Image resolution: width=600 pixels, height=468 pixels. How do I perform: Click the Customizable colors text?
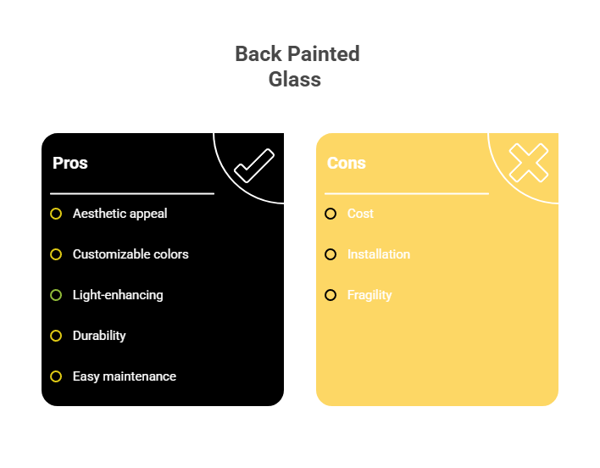131,254
